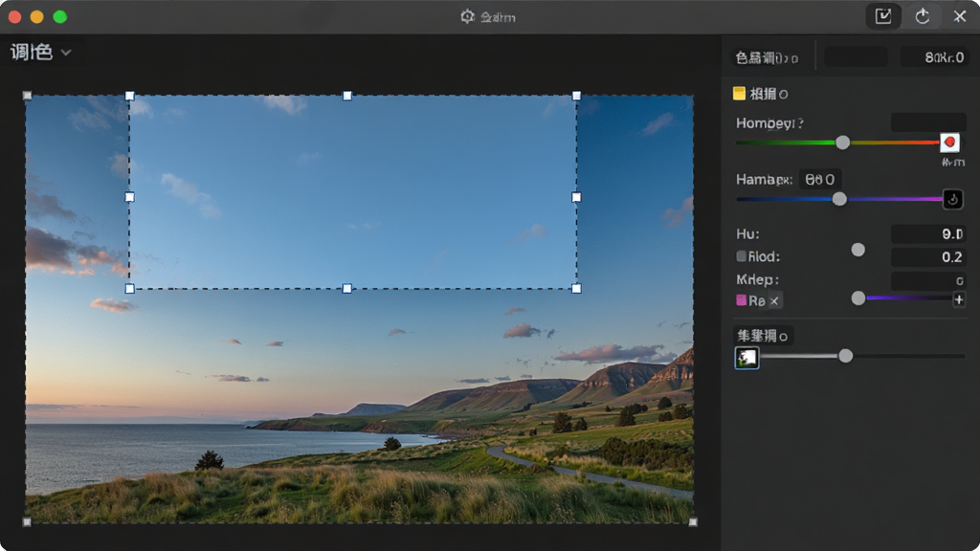Click the circular reset arrow icon
Screen dimensions: 980x551
click(x=923, y=17)
